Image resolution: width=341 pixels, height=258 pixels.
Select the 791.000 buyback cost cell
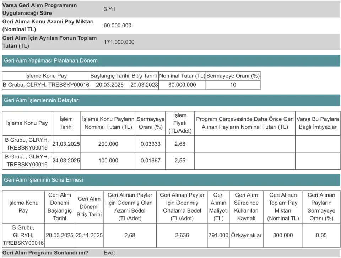click(x=218, y=235)
